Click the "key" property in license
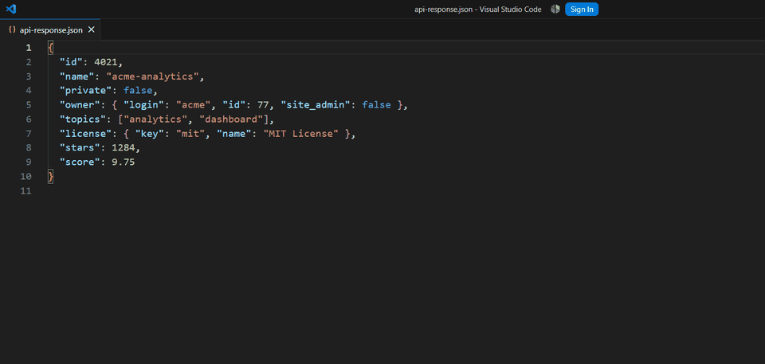Viewport: 765px width, 364px height. tap(149, 133)
